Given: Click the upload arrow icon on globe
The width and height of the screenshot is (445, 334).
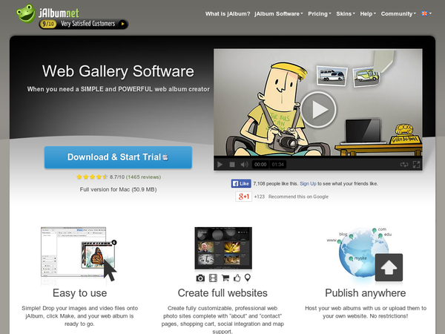Looking at the screenshot, I should 389,267.
